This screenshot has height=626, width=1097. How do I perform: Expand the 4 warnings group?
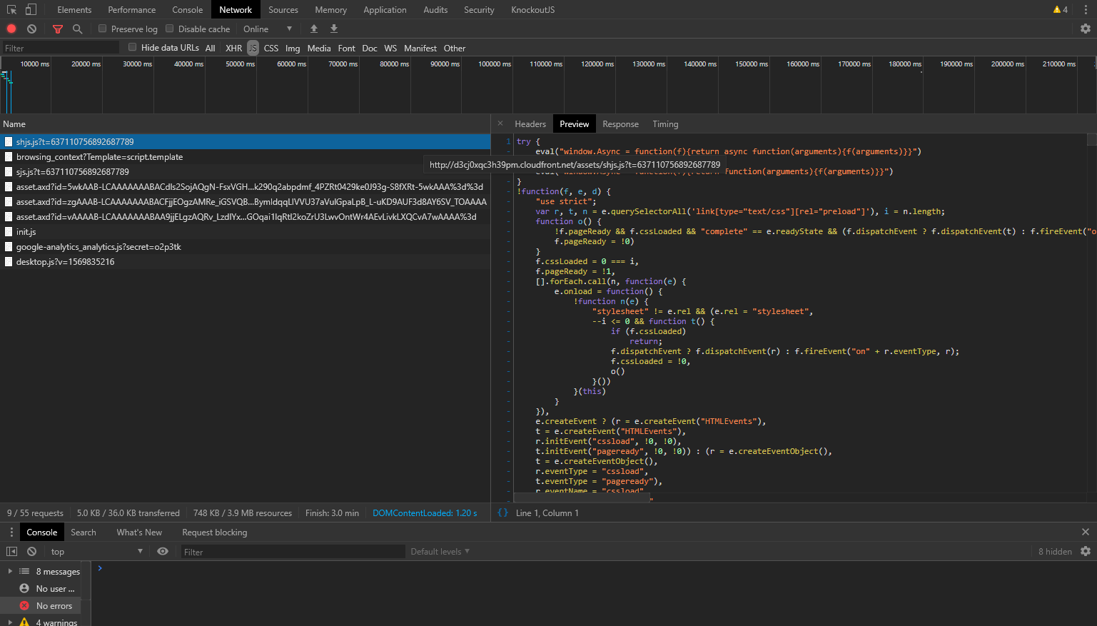10,622
